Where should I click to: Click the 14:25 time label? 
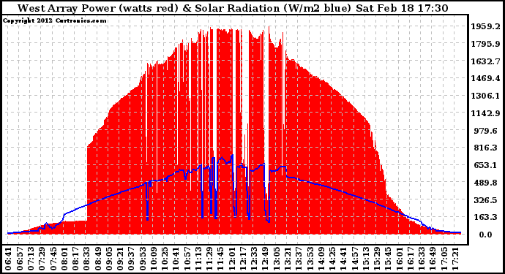click(332, 259)
